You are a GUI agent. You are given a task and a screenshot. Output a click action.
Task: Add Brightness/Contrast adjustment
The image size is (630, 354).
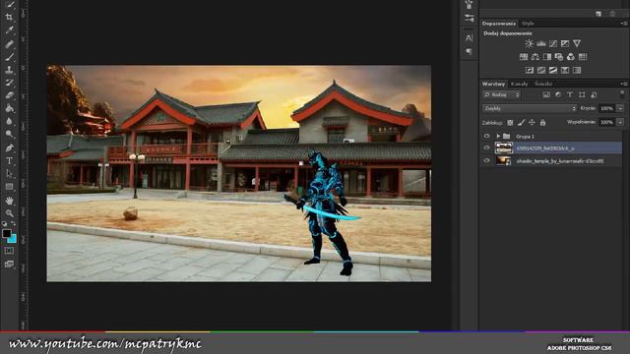tap(530, 43)
